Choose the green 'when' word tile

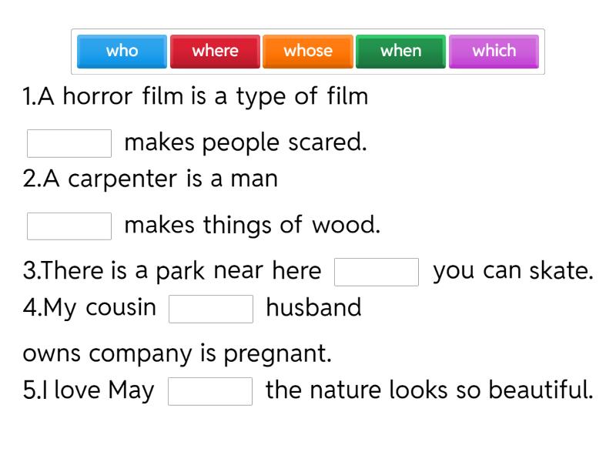point(400,52)
